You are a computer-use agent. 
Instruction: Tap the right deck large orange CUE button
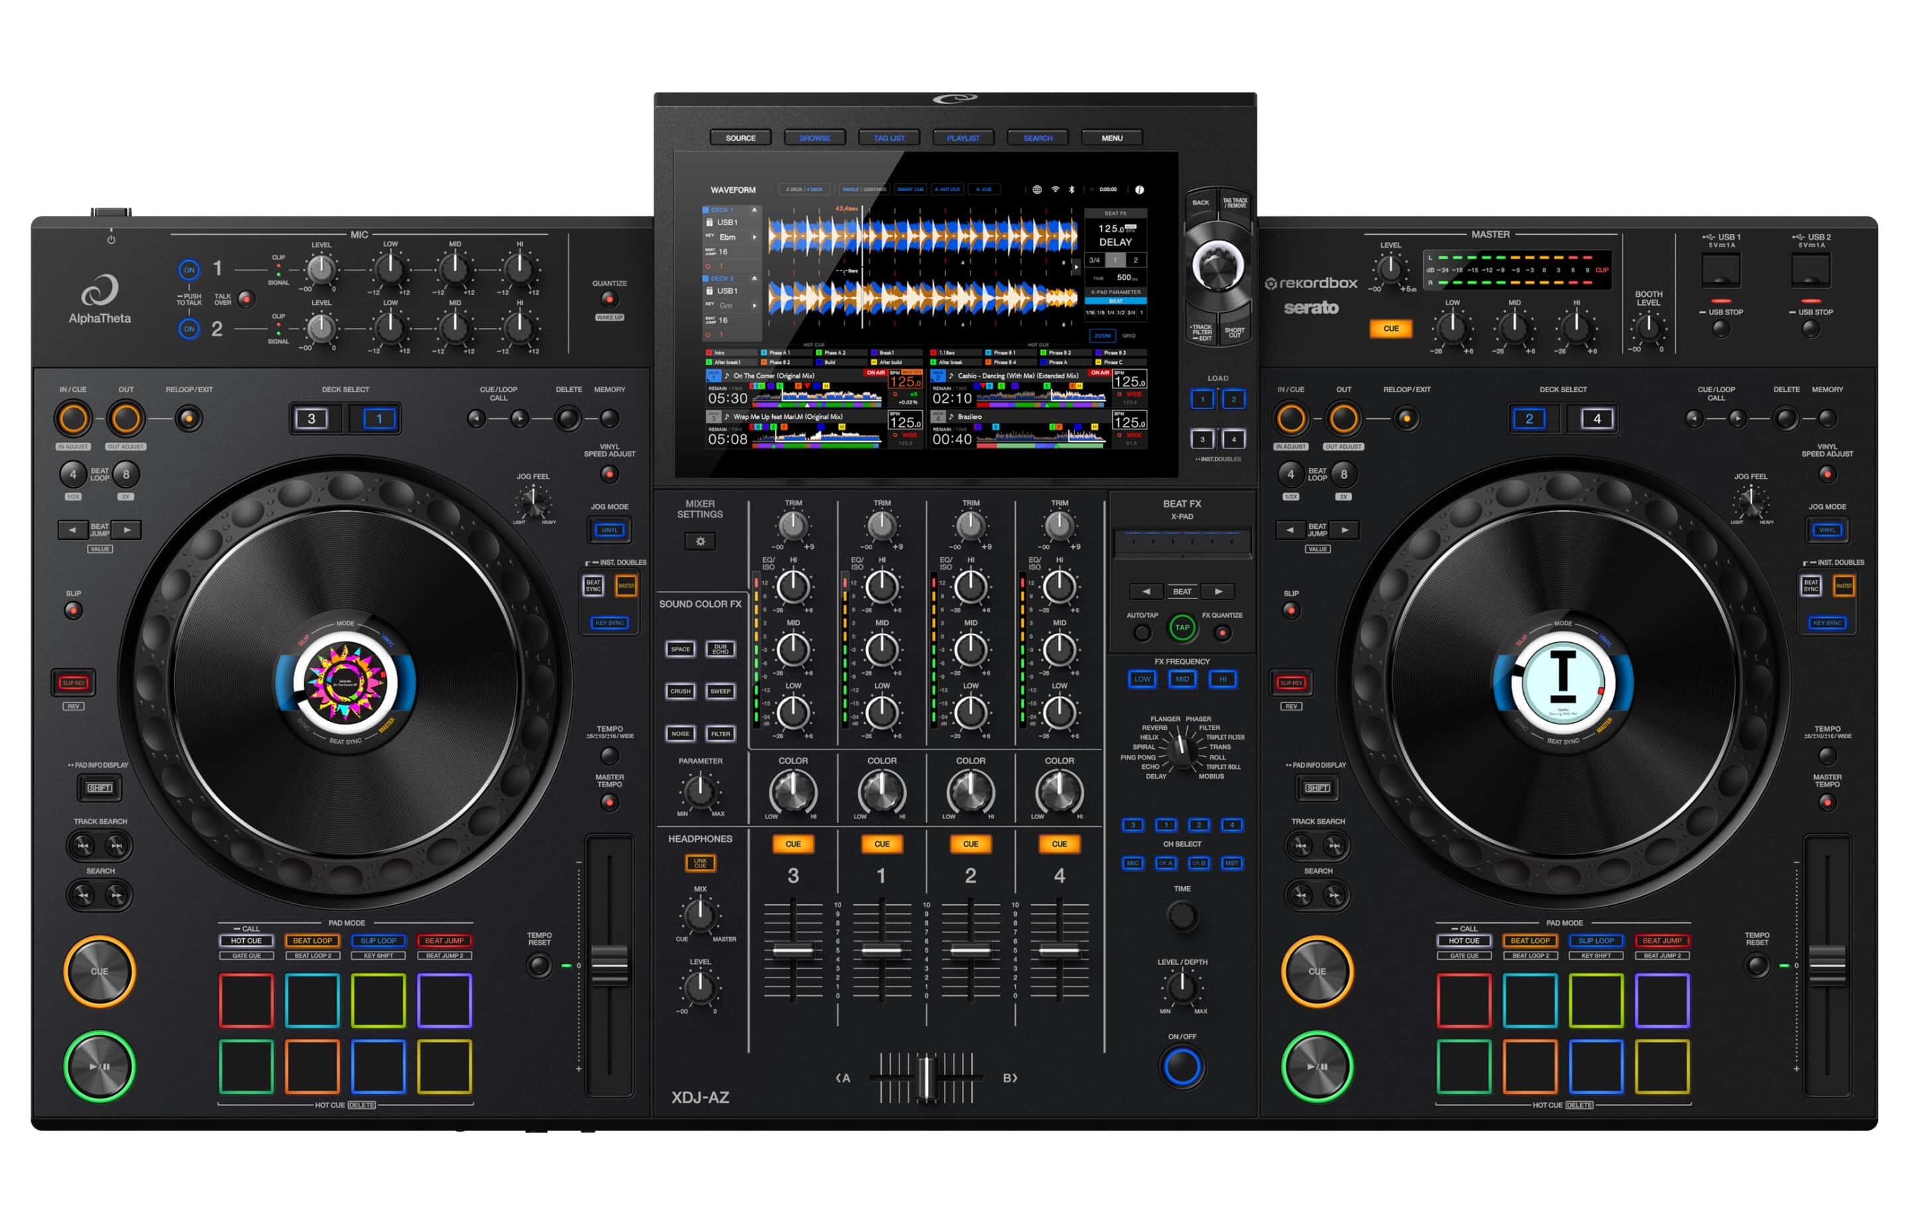click(1316, 972)
